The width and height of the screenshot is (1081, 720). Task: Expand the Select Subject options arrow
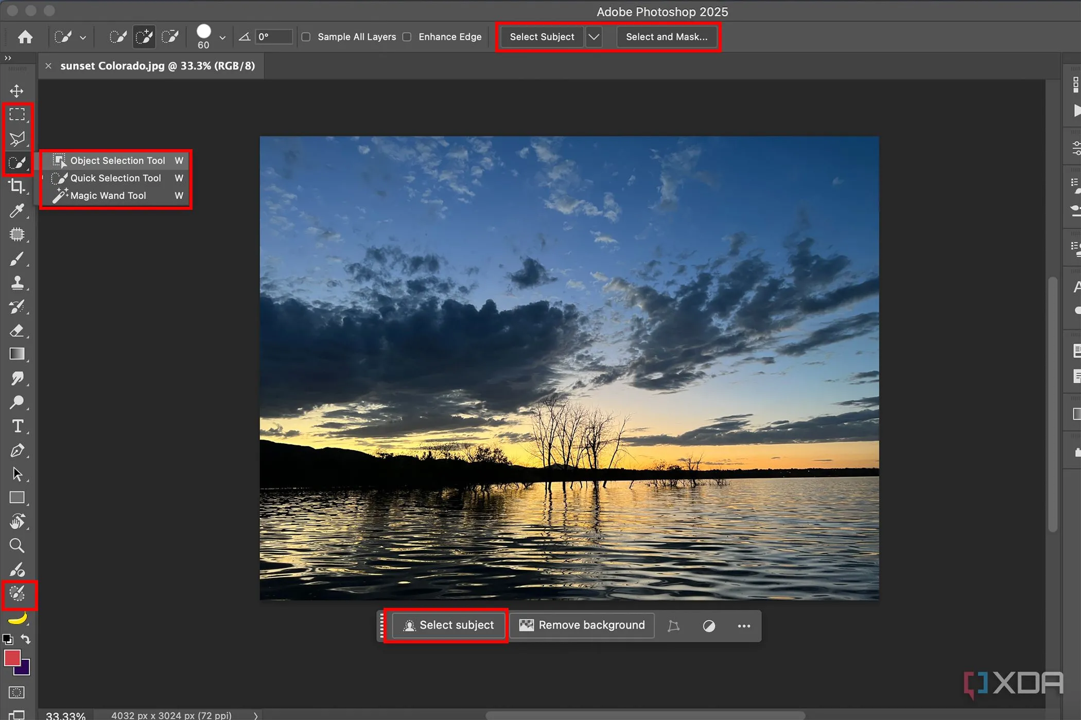point(594,37)
